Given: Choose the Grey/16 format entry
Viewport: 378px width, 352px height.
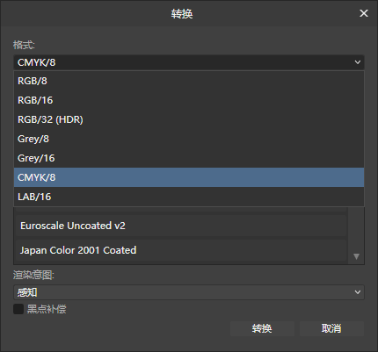Looking at the screenshot, I should click(189, 158).
